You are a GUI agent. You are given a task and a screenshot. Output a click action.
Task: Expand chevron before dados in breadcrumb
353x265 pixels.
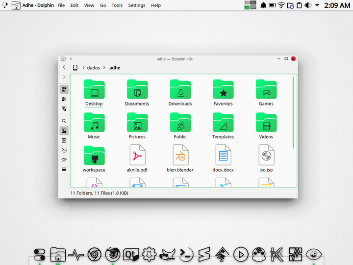click(x=83, y=68)
